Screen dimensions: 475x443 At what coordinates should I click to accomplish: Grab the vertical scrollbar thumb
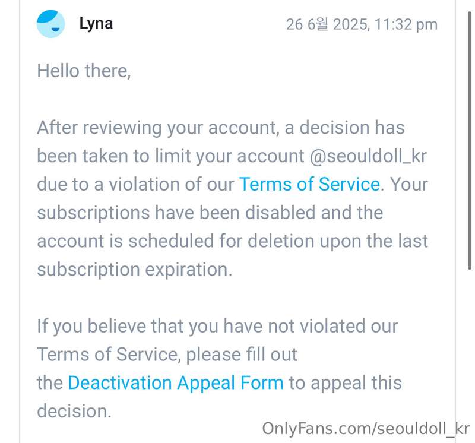point(470,140)
